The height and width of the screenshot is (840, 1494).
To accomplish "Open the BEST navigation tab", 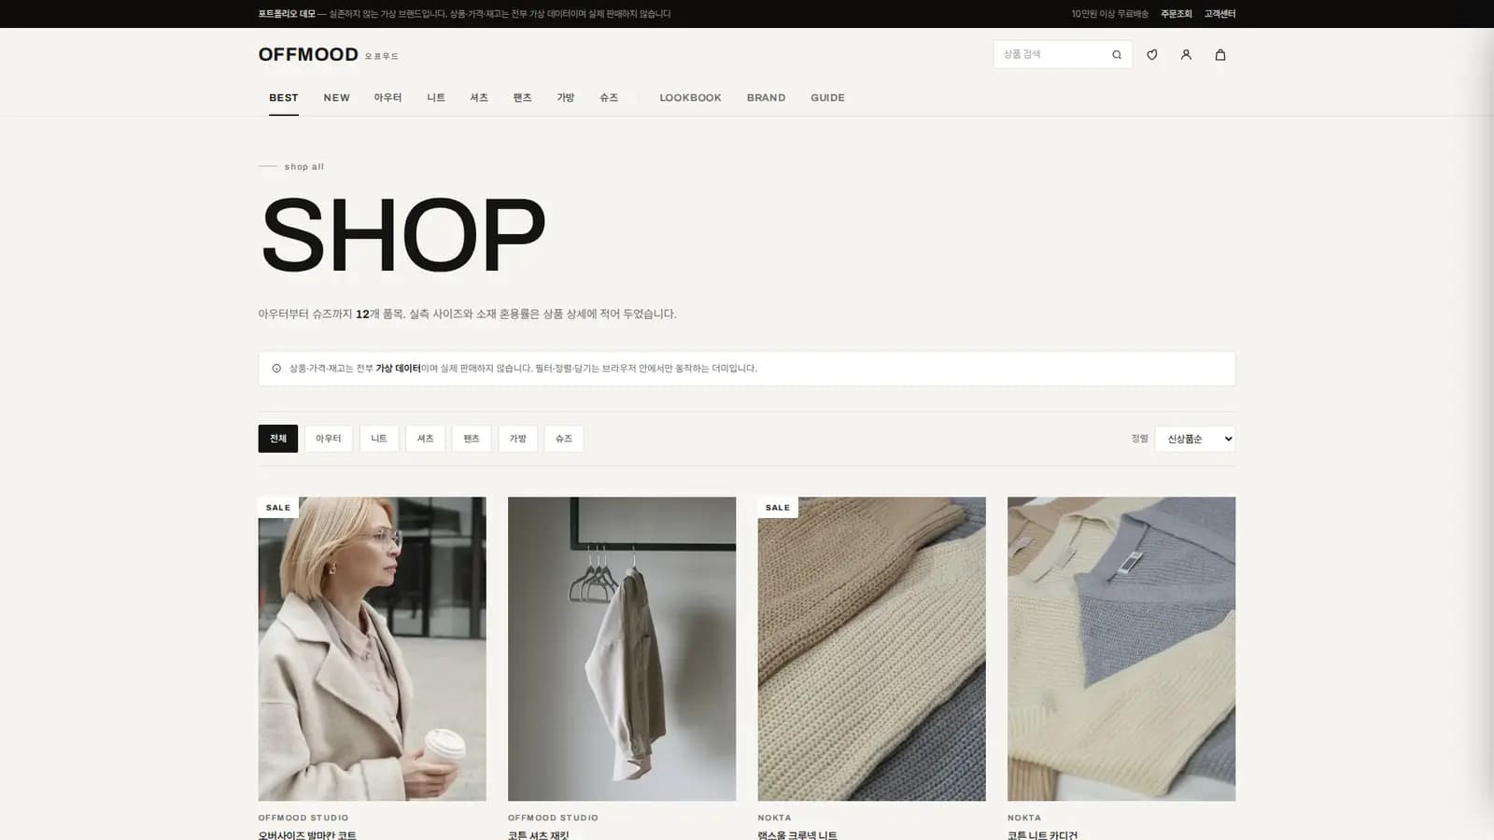I will click(x=284, y=98).
